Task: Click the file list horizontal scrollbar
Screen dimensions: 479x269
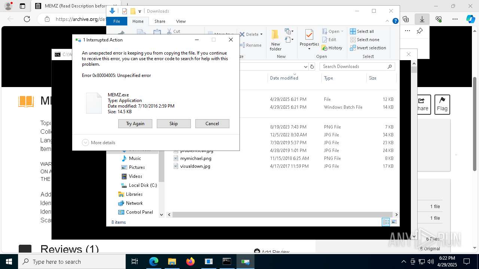Action: pyautogui.click(x=283, y=215)
